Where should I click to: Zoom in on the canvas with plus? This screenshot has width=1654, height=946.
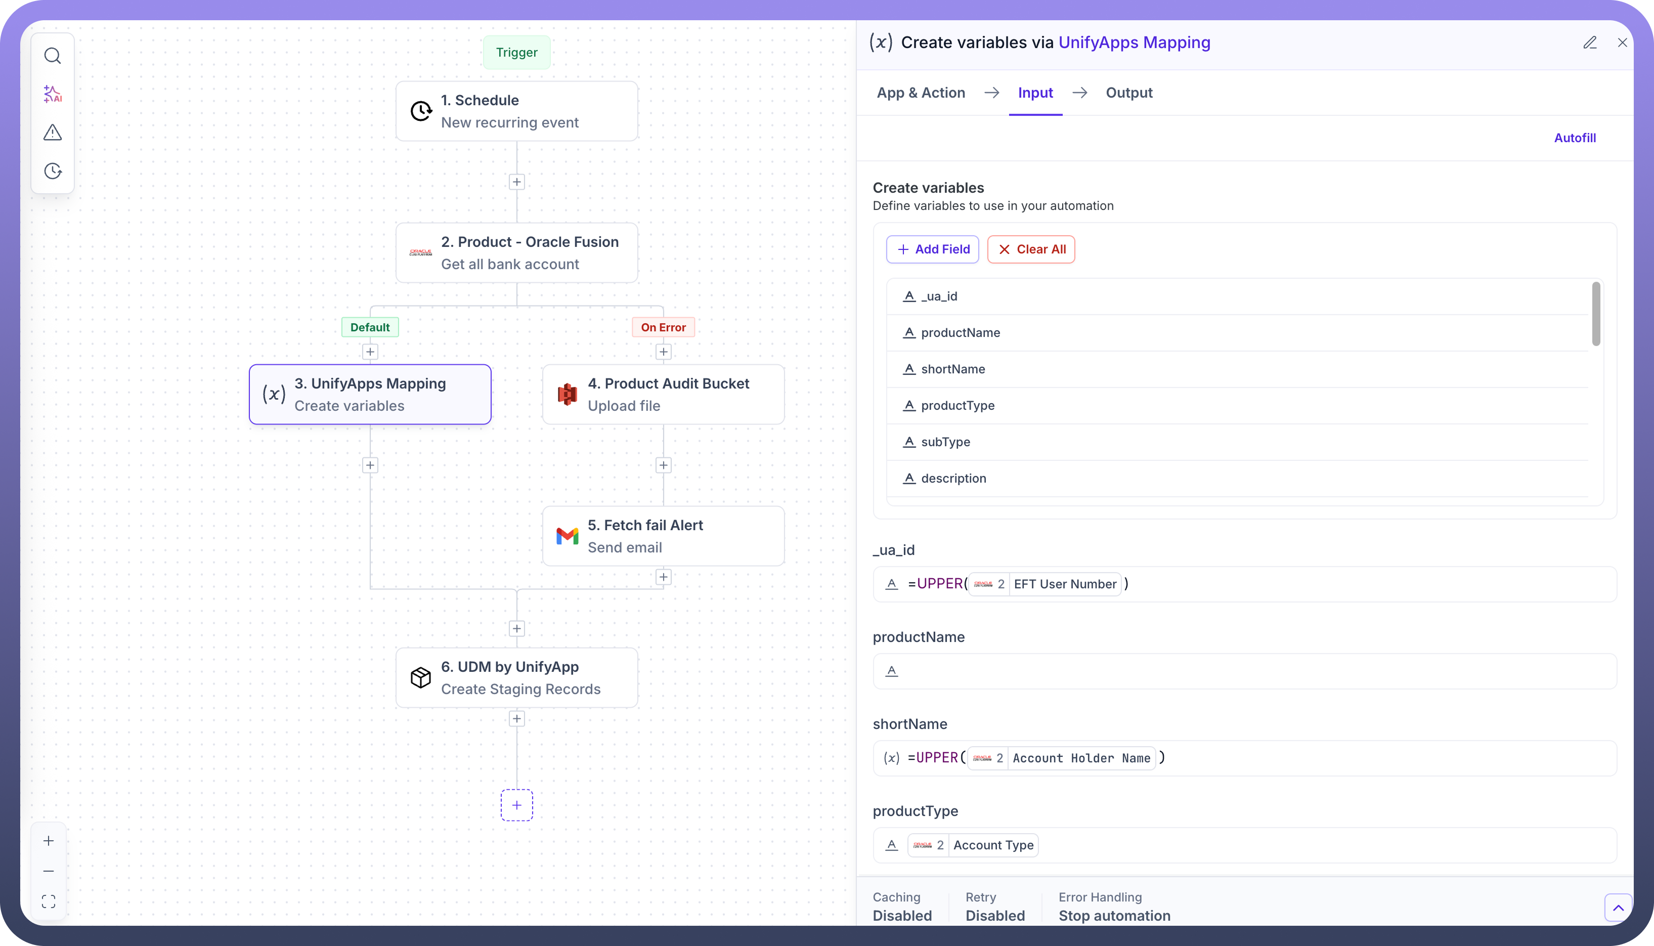(x=49, y=841)
